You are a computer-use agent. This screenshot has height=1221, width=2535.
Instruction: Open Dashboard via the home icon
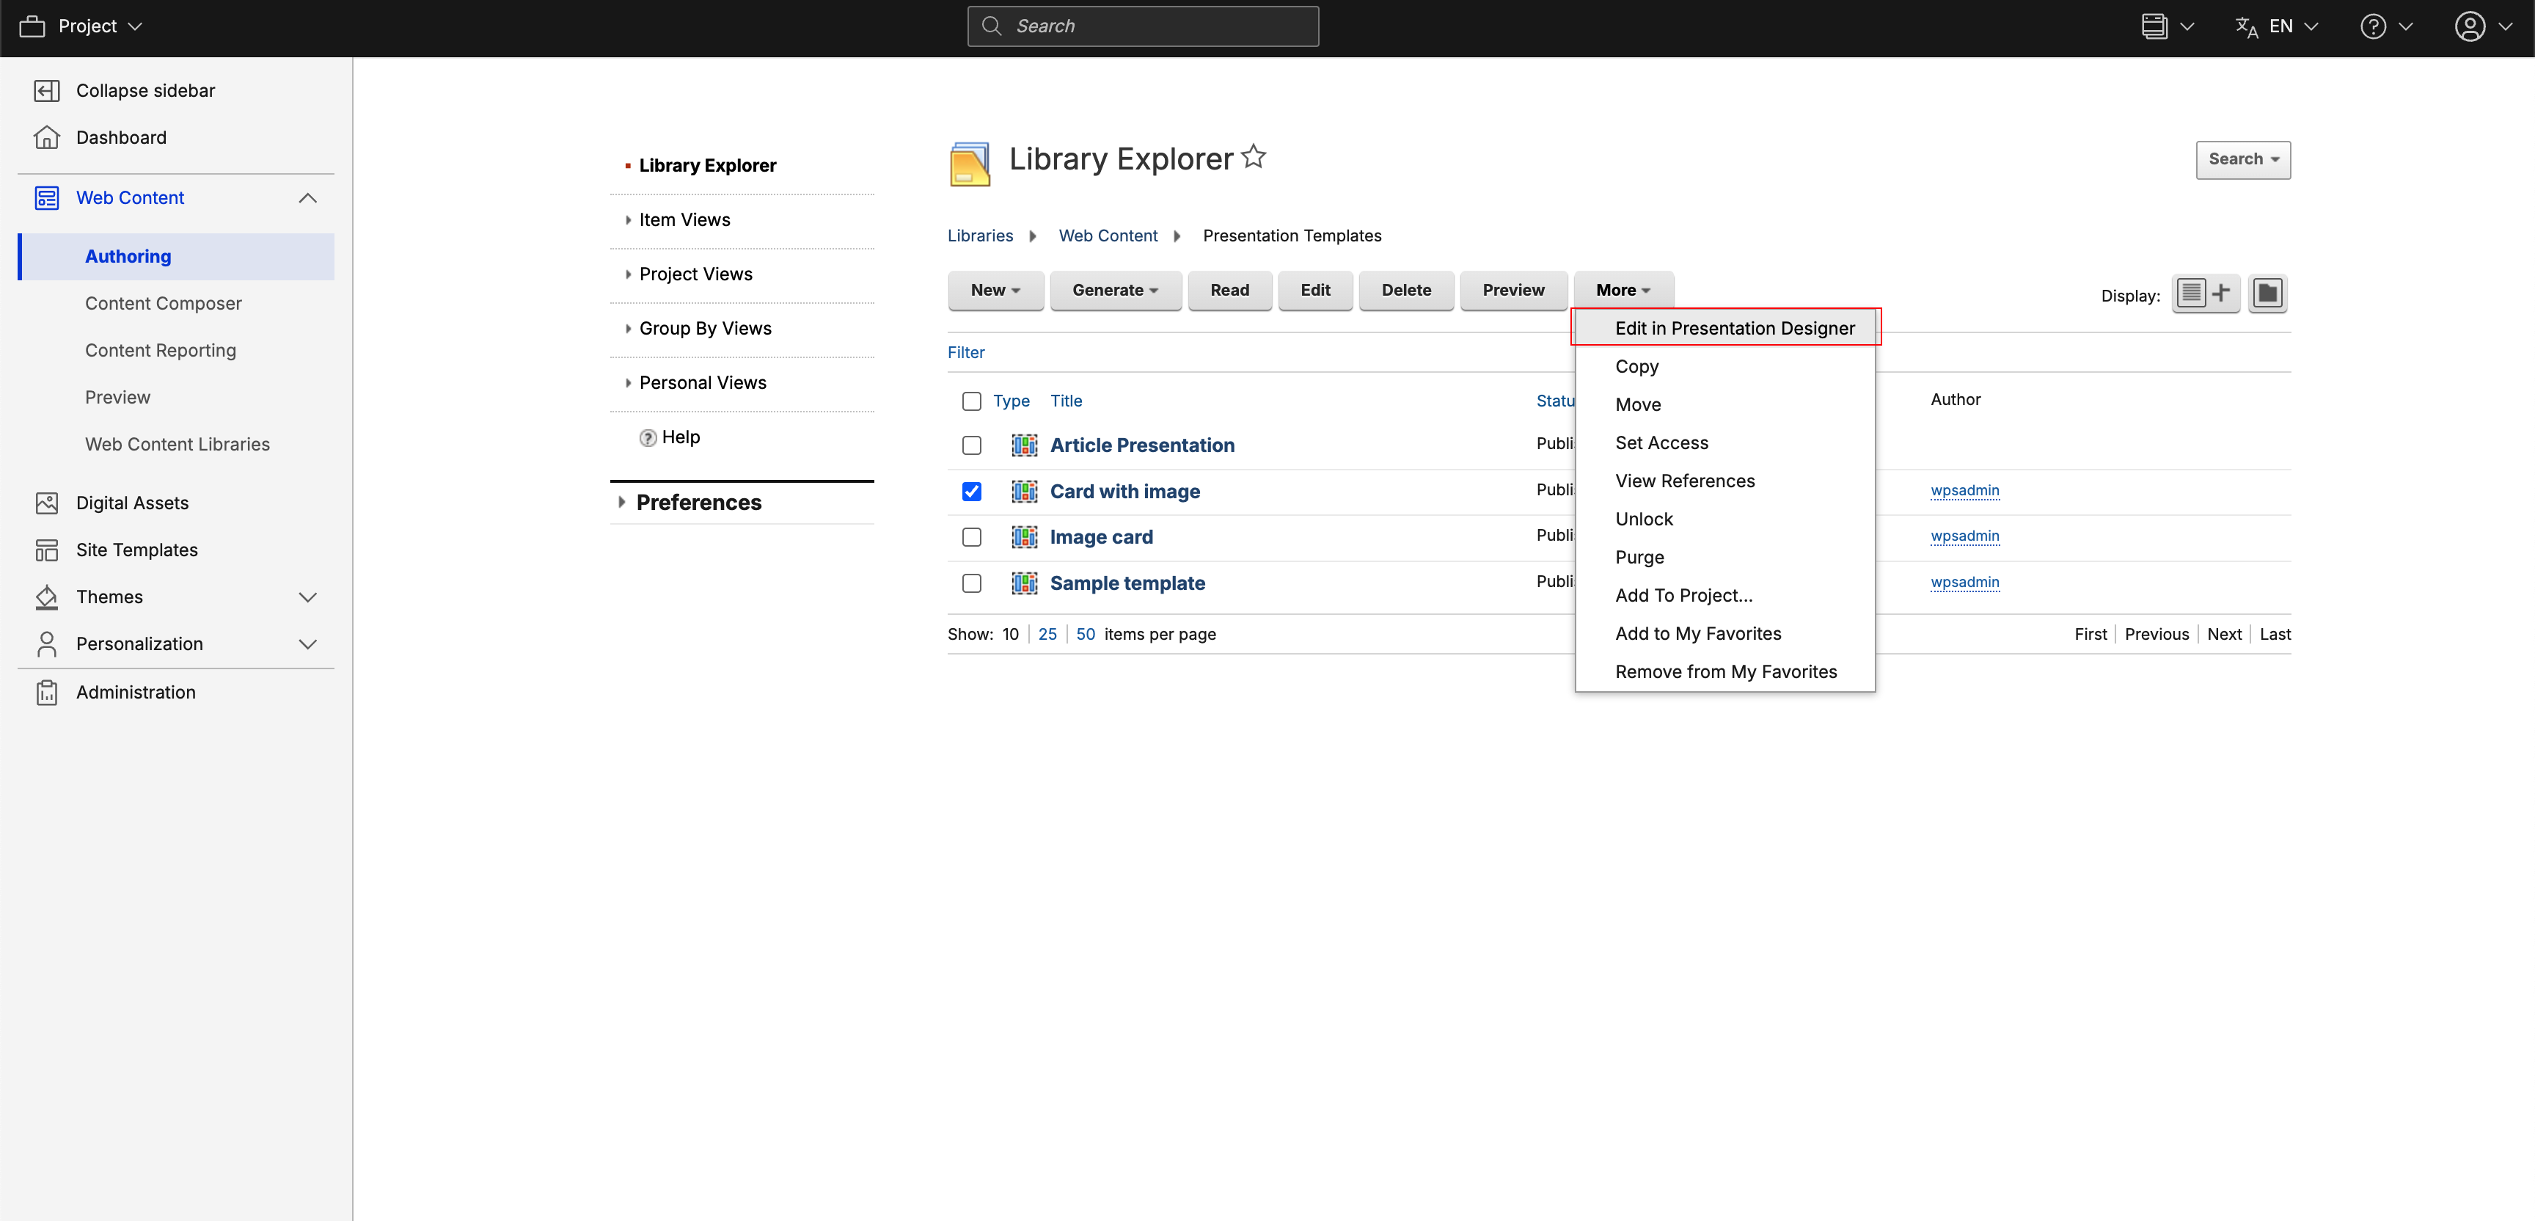46,138
